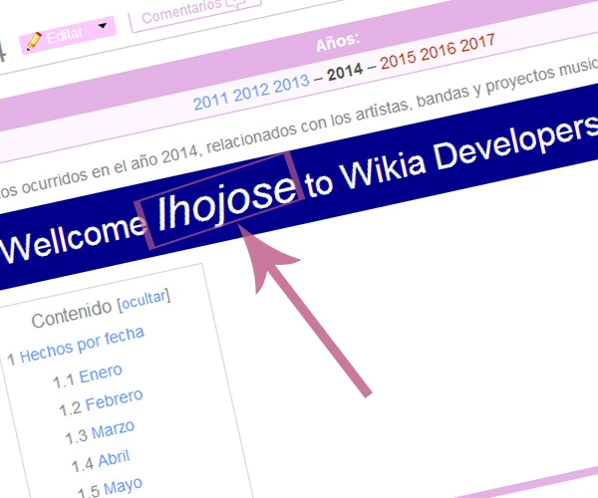Go to year 2011 link

coord(210,101)
